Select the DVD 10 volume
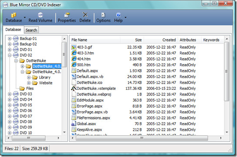The width and height of the screenshot is (237, 157). coord(23,133)
